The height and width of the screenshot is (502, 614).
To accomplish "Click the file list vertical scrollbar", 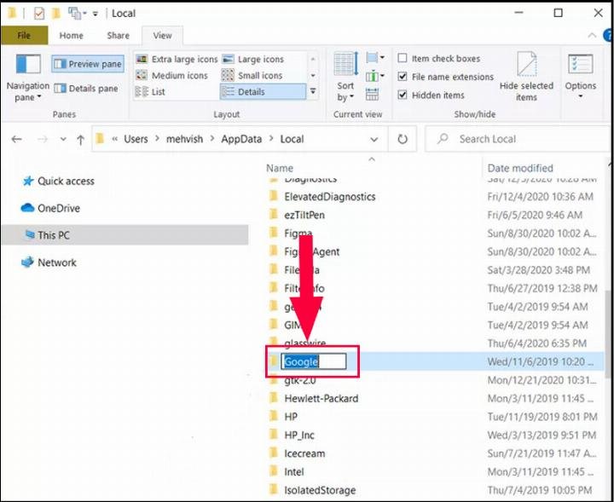I will 609,334.
